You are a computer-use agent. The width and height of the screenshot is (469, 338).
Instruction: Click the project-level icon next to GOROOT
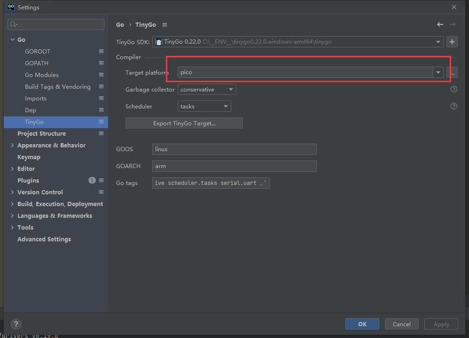click(102, 51)
